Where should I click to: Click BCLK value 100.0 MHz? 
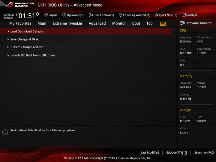186,53
